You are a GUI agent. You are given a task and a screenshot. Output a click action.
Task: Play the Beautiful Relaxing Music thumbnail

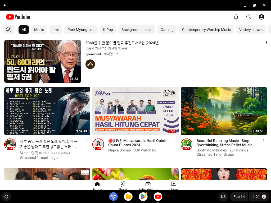point(224,111)
